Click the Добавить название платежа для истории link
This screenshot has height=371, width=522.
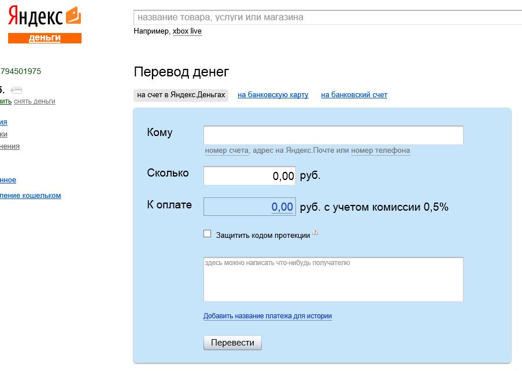(x=268, y=316)
